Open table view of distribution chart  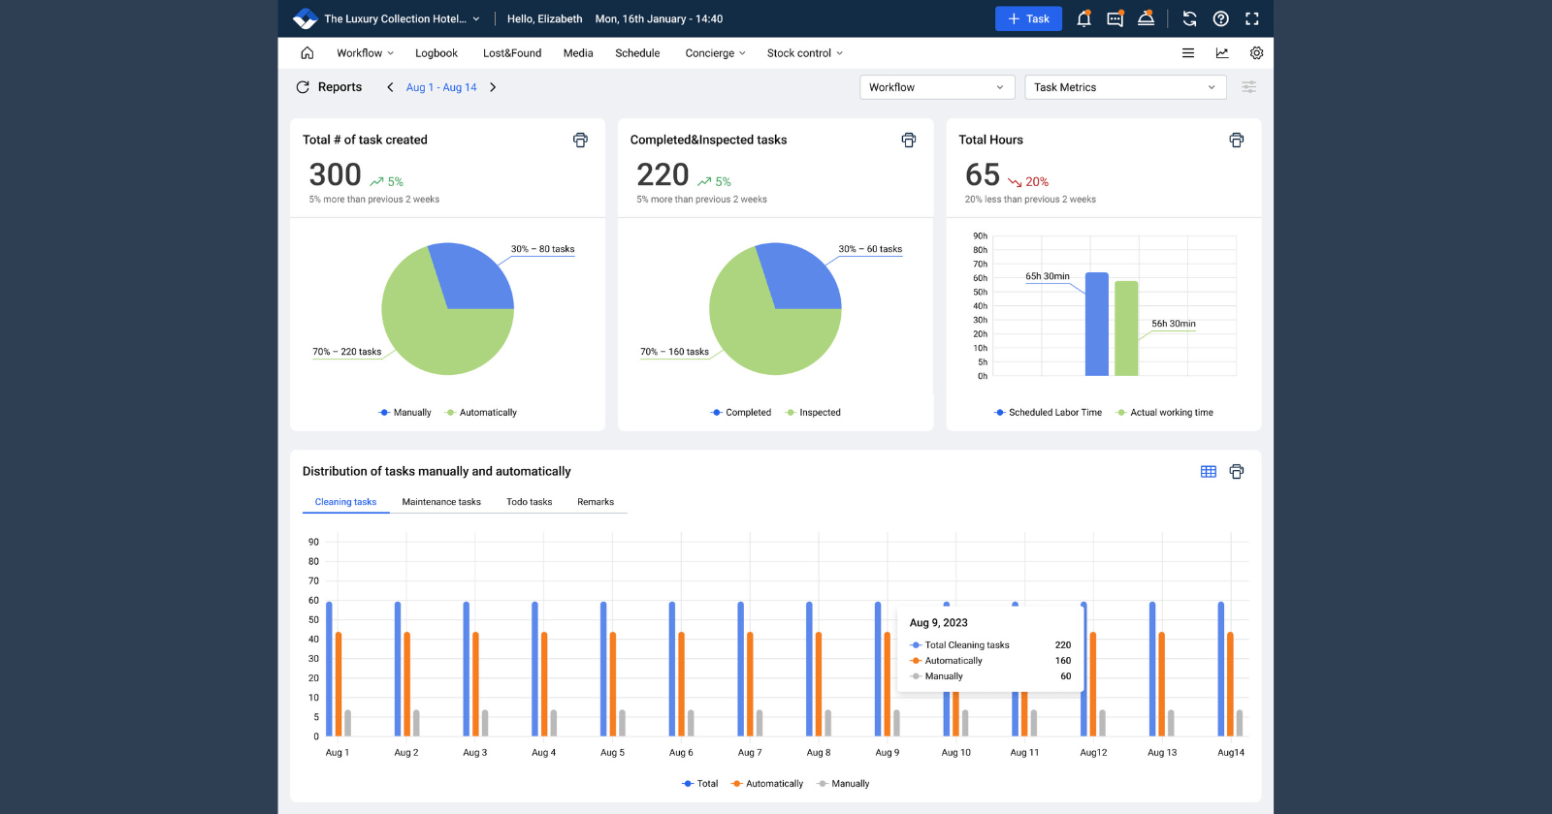(x=1208, y=472)
